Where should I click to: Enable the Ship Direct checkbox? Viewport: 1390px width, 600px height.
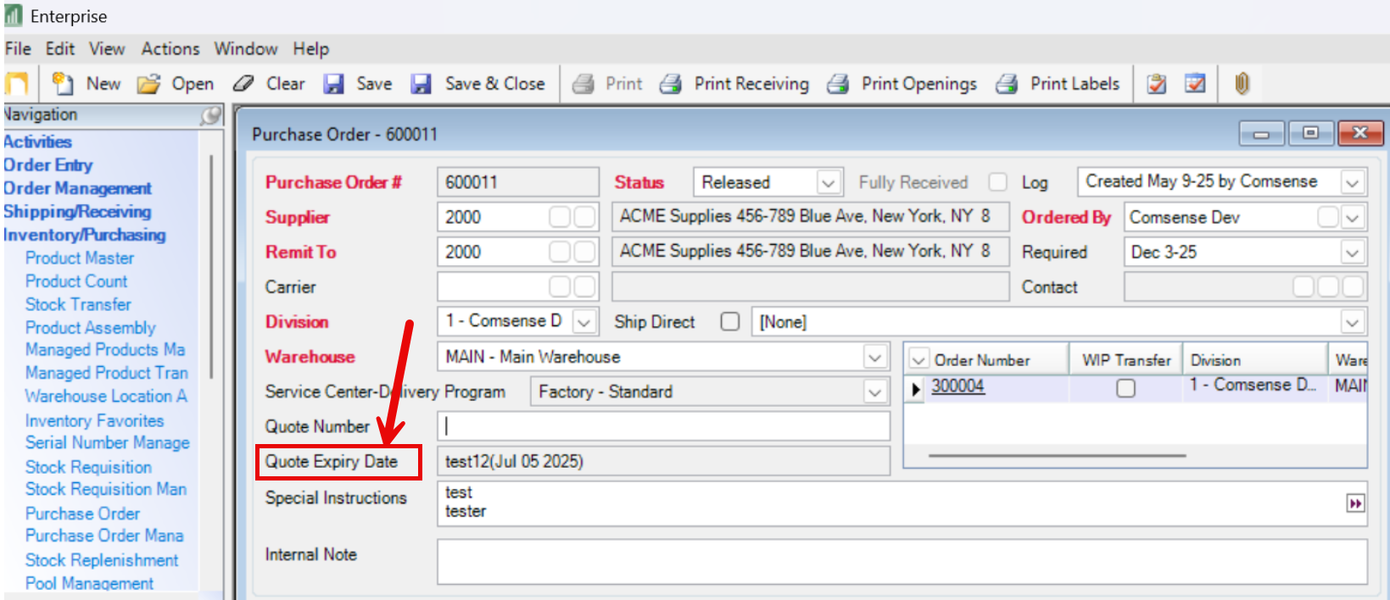point(729,322)
